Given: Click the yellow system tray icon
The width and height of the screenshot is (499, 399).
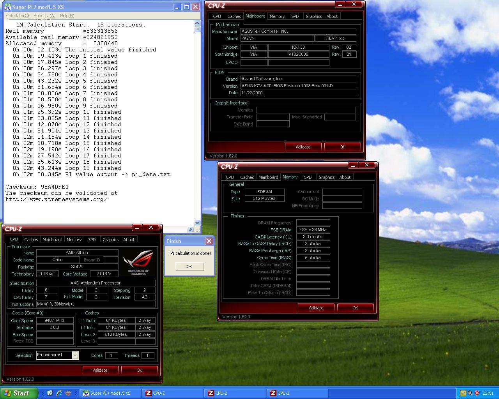Looking at the screenshot, I should pyautogui.click(x=463, y=393).
